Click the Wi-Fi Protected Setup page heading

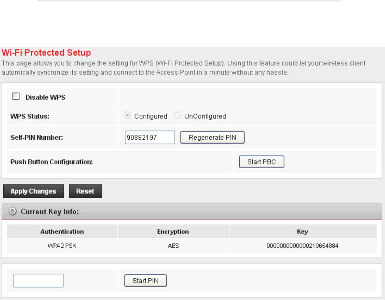47,53
